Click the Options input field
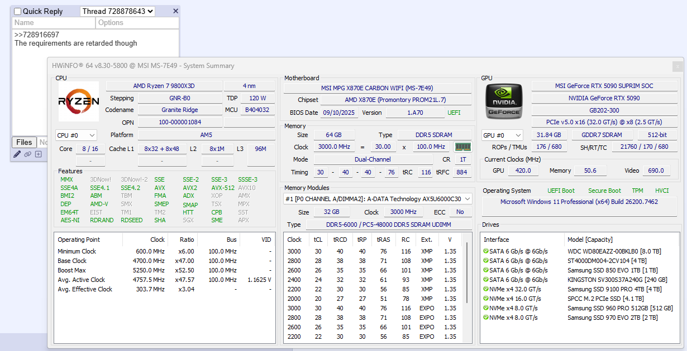The height and width of the screenshot is (351, 687). 137,23
